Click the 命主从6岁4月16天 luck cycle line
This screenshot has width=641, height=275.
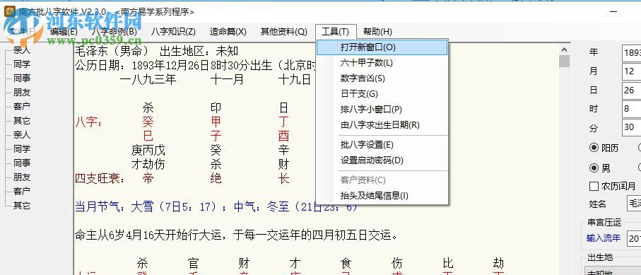tap(236, 235)
